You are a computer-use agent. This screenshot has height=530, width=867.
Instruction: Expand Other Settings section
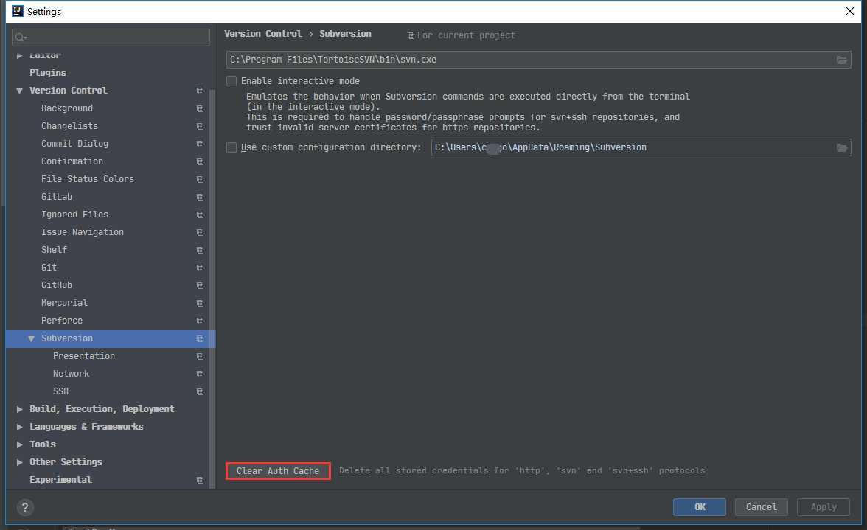coord(19,462)
